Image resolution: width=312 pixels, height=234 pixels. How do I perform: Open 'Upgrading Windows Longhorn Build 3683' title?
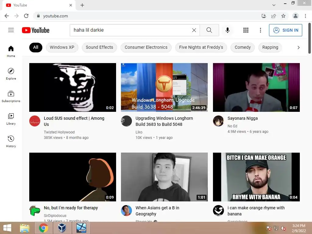tap(164, 121)
